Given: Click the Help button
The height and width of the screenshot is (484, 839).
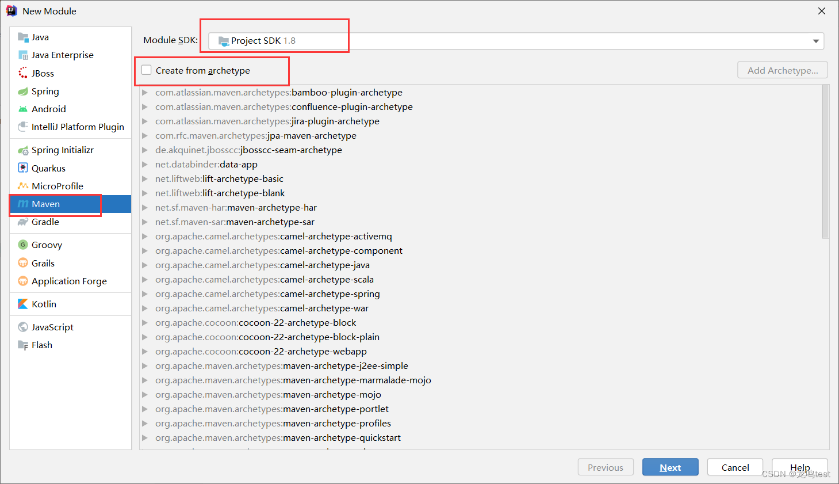Looking at the screenshot, I should [800, 467].
